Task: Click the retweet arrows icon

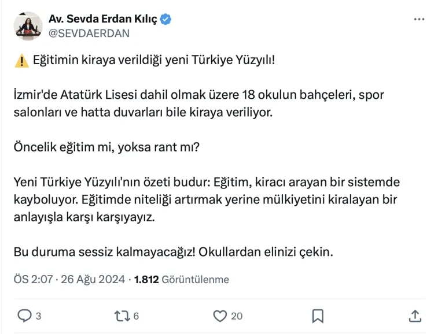Action: pos(122,316)
